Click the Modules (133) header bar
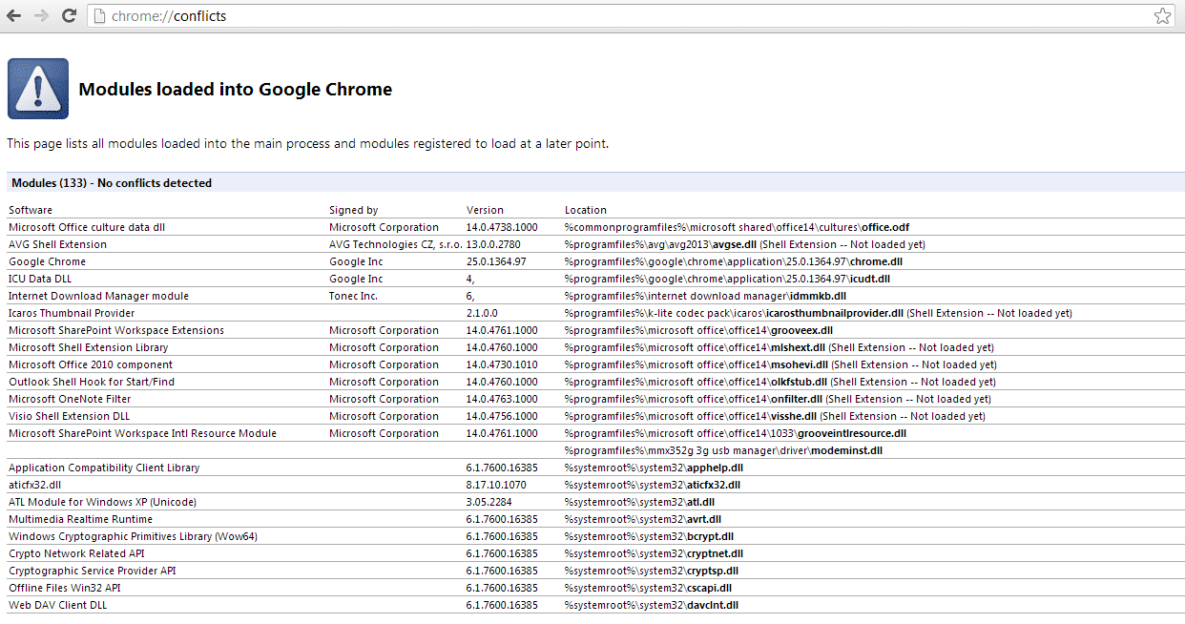 [592, 182]
